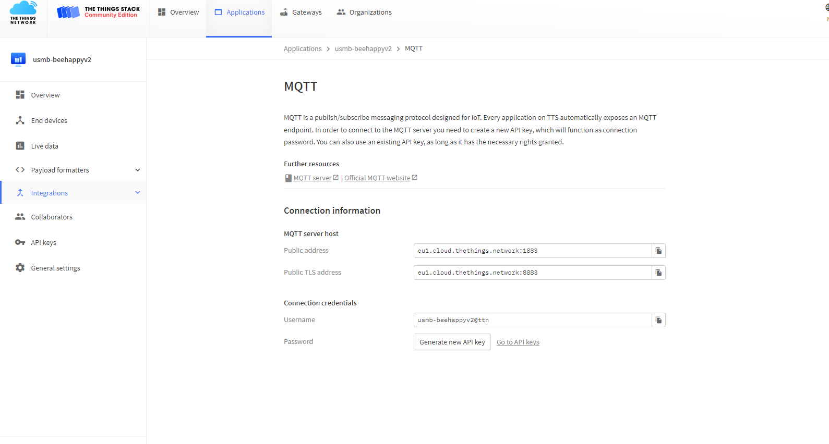Click external link icon after MQTT server
The width and height of the screenshot is (829, 444).
pos(336,178)
